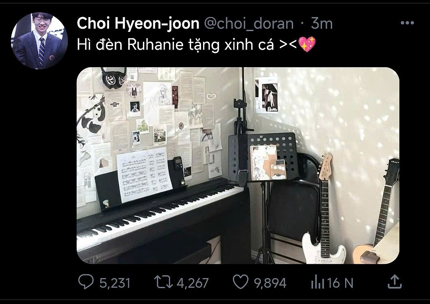Open the Choi Hyeon-joon display name link

[x=138, y=23]
